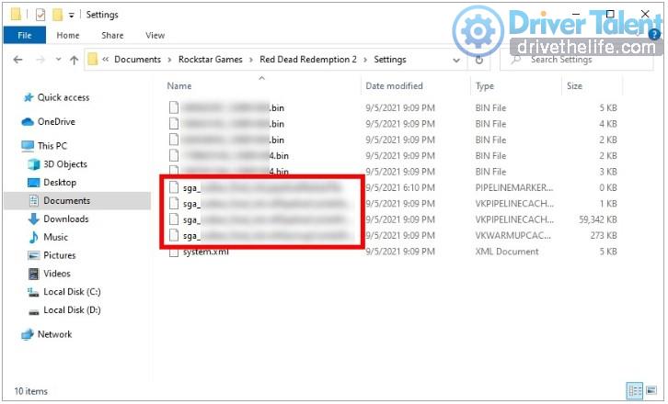Select OneDrive in the navigation pane
The image size is (668, 404).
click(x=56, y=122)
